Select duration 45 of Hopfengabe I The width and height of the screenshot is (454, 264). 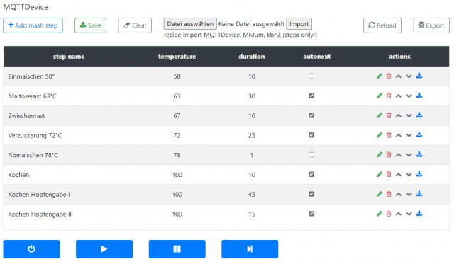tap(252, 195)
